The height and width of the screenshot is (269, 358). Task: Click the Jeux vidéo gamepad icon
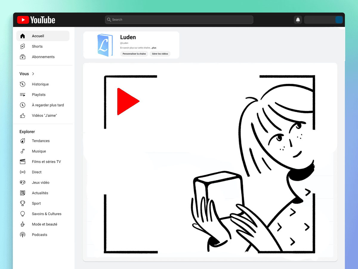coord(23,183)
